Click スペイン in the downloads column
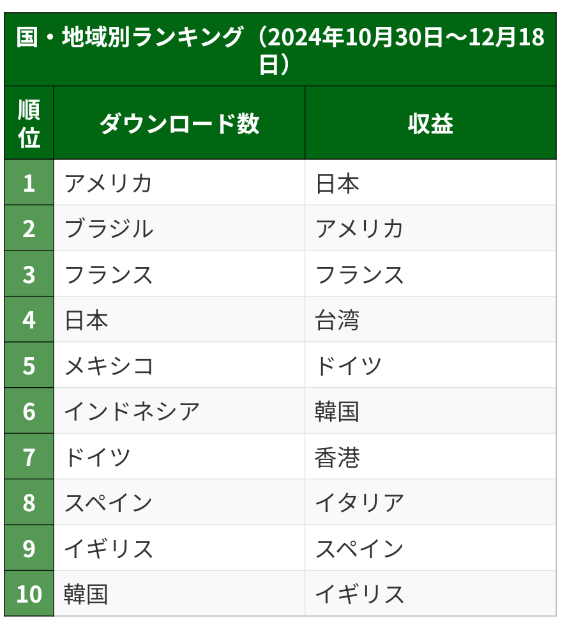 [x=109, y=503]
